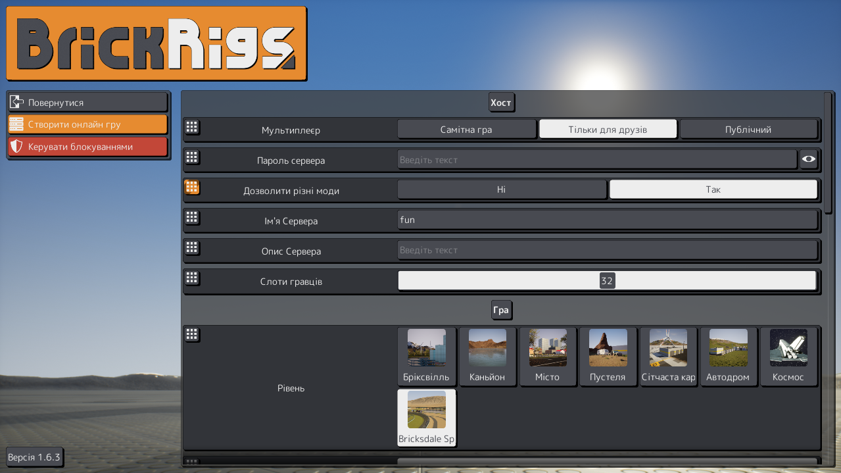Click the grid icon in the Рівень row
The image size is (841, 473).
point(192,334)
